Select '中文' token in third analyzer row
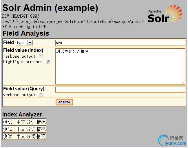The image size is (188, 148). pyautogui.click(x=21, y=136)
